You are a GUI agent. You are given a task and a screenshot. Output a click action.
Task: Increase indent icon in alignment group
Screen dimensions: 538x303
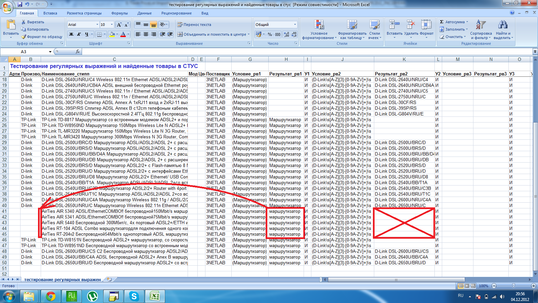[x=170, y=34]
